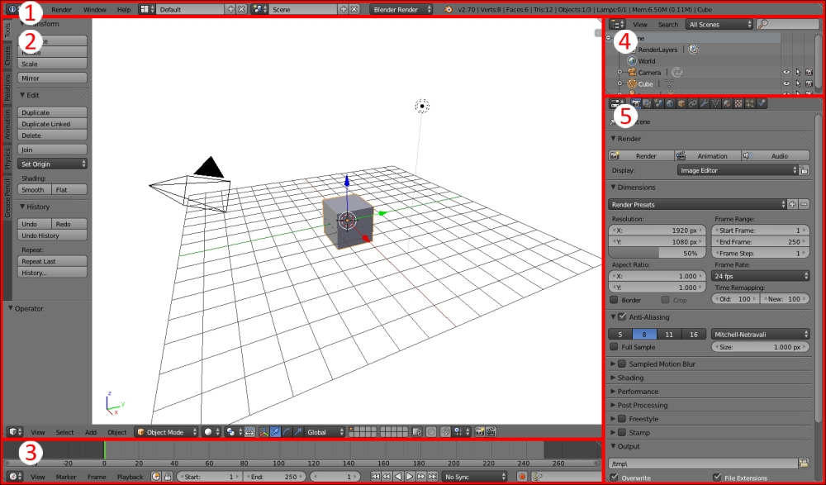Click the proportional editing circle icon
826x485 pixels.
click(x=431, y=432)
